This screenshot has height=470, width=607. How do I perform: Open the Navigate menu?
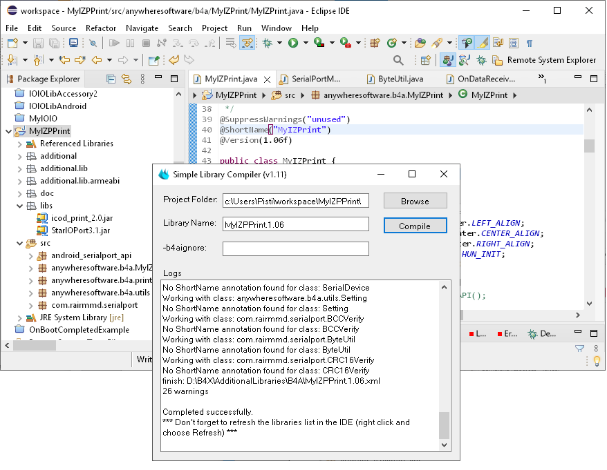142,28
